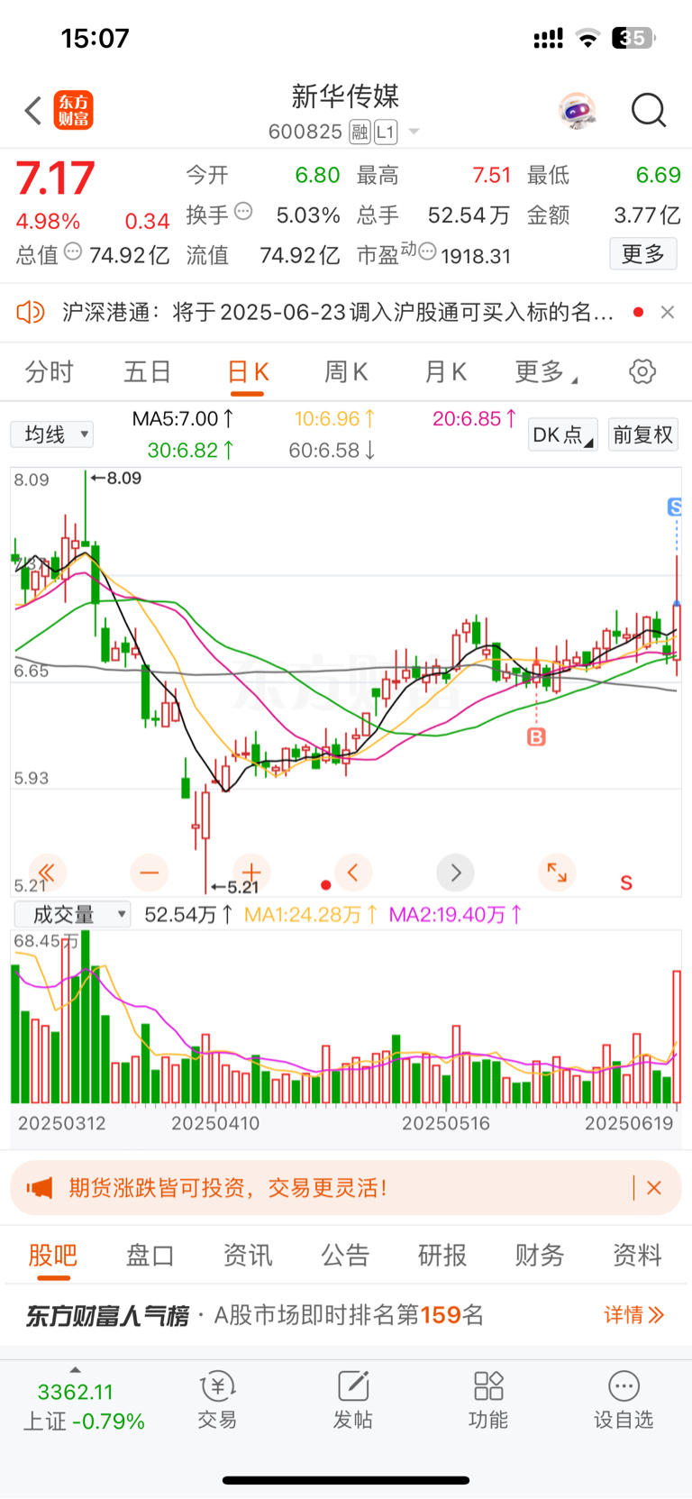
Task: Open the 成交量 indicator dropdown
Action: point(72,915)
